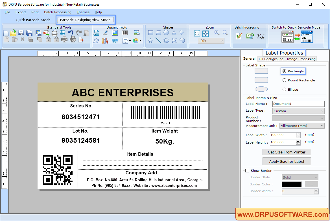
Task: Enable the Show Border checkbox
Action: pos(247,171)
